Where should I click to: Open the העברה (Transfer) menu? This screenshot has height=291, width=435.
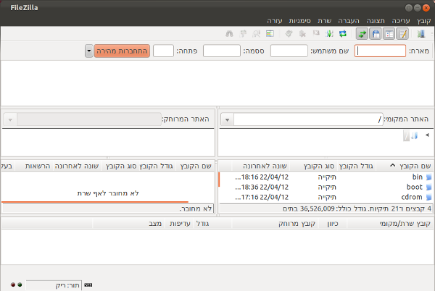[x=349, y=21]
